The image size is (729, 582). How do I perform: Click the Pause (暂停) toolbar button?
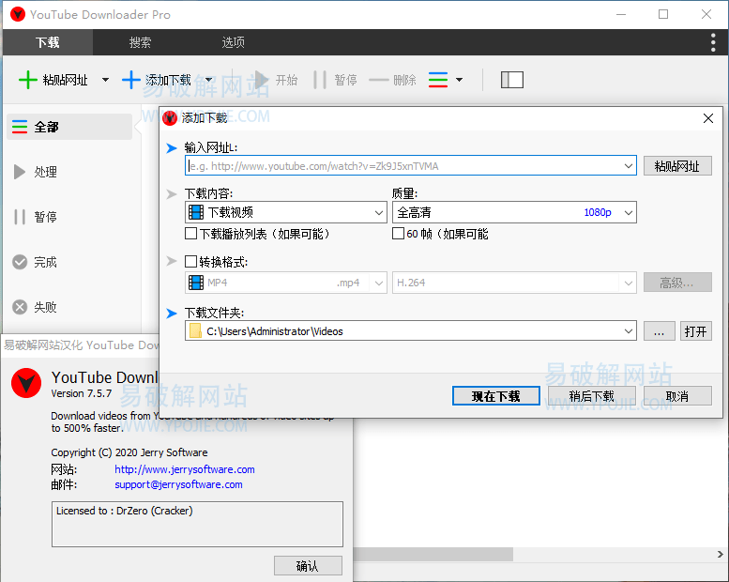click(336, 80)
